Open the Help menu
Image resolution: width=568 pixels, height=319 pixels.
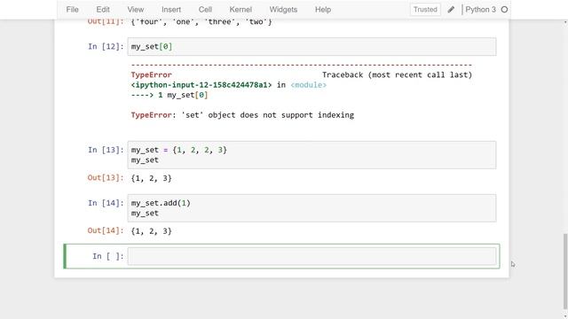(x=323, y=10)
